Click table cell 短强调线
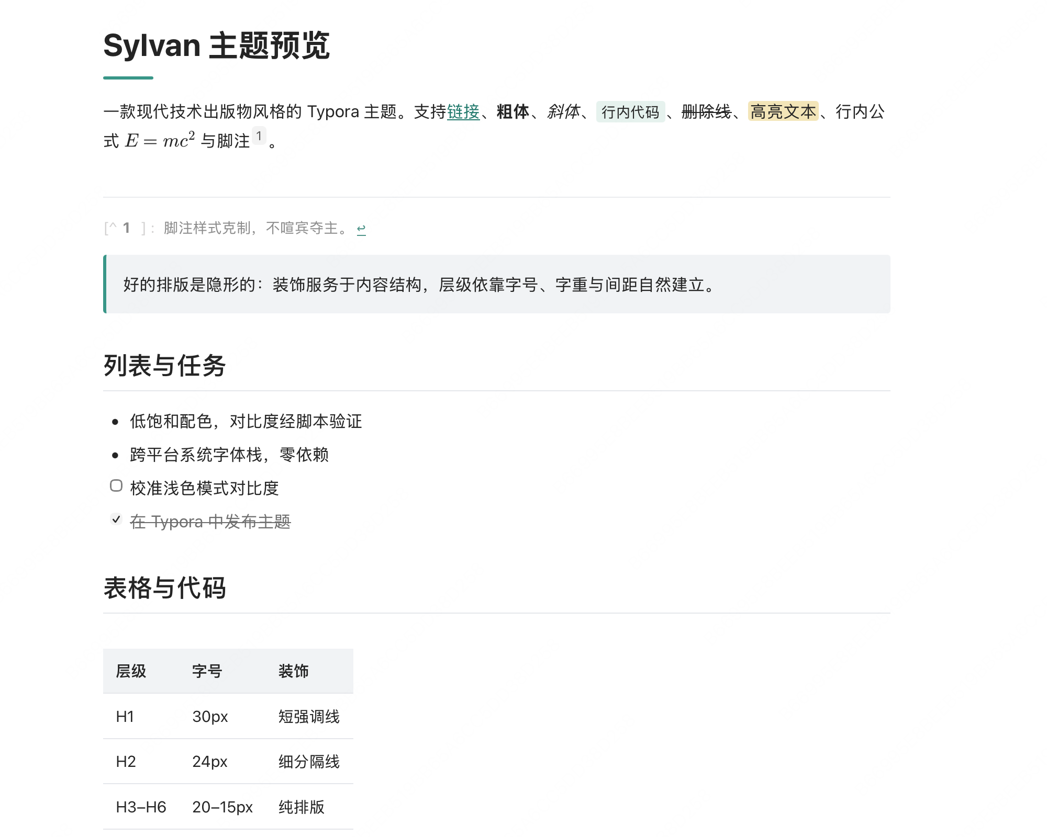1047x837 pixels. (309, 716)
